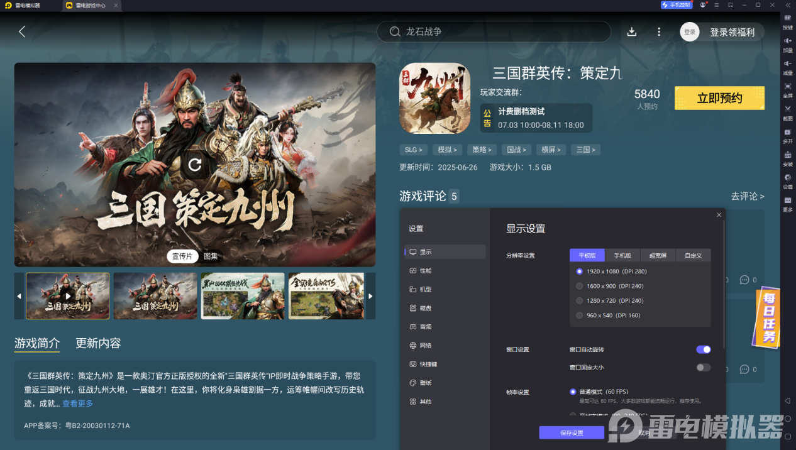
Task: Switch to 平板版 resolution tab
Action: click(587, 255)
